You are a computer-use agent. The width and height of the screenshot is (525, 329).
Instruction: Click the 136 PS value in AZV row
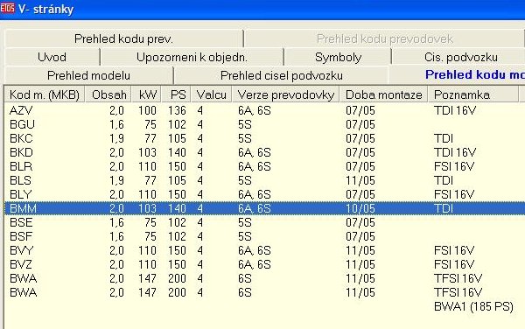pos(177,110)
